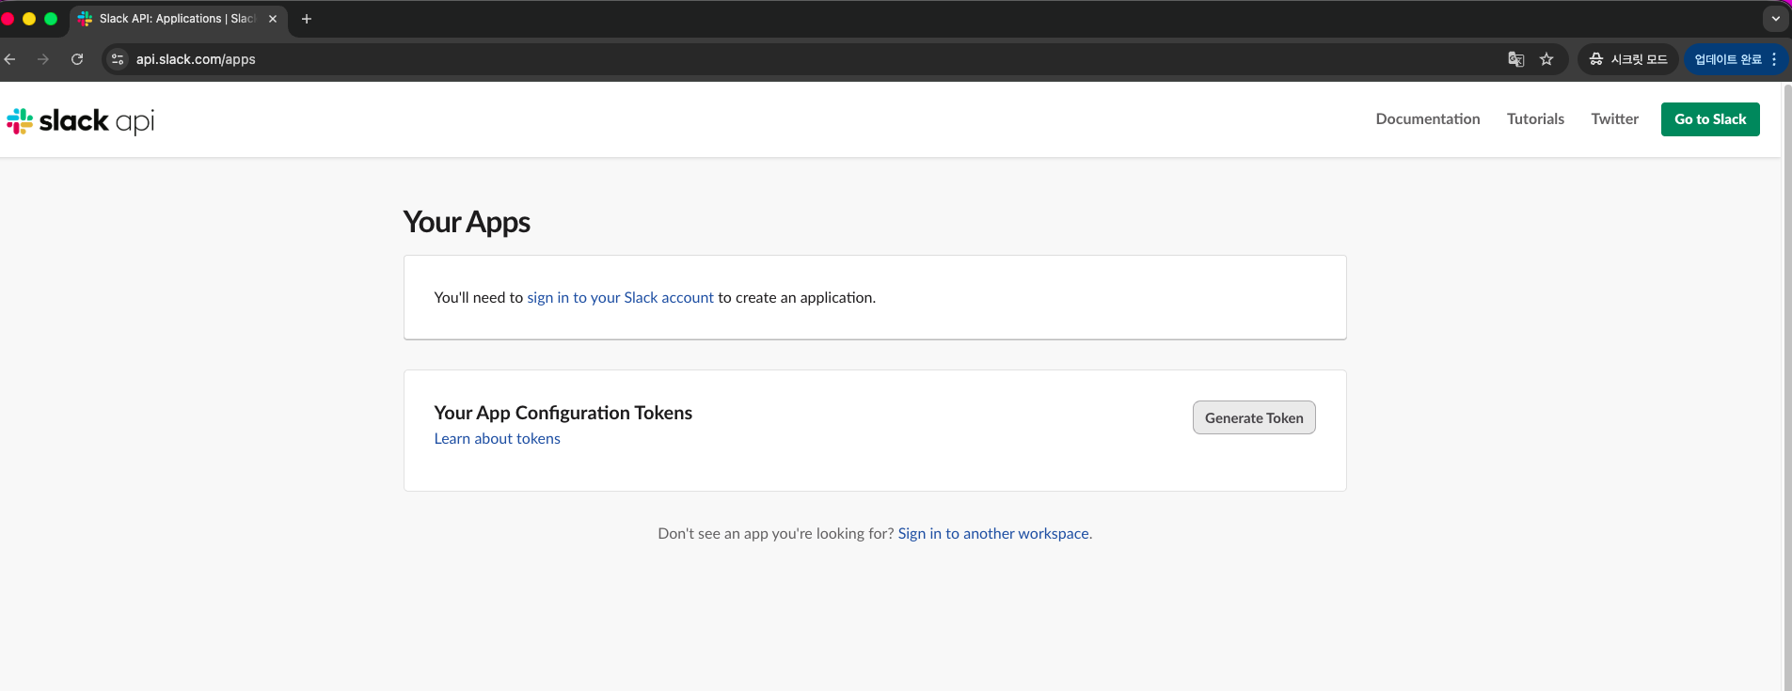The image size is (1792, 691).
Task: Open the Tutorials menu link
Action: (x=1535, y=118)
